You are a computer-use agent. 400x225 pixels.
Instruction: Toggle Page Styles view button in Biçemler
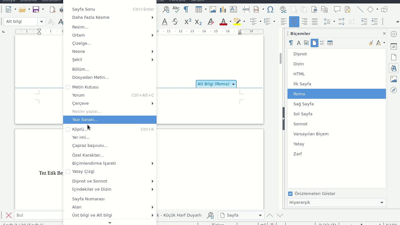314,43
